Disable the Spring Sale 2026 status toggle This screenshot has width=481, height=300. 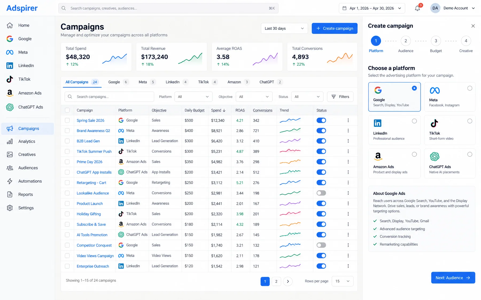321,120
